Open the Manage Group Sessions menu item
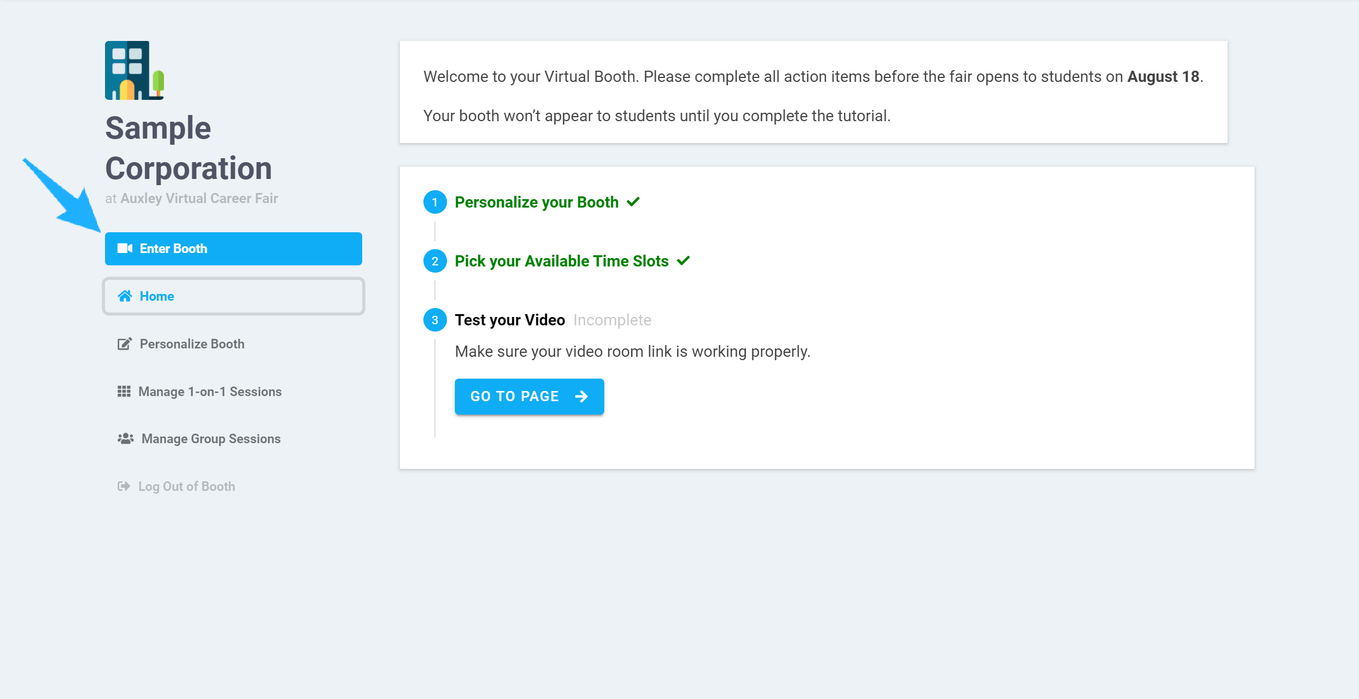1359x699 pixels. pyautogui.click(x=199, y=439)
